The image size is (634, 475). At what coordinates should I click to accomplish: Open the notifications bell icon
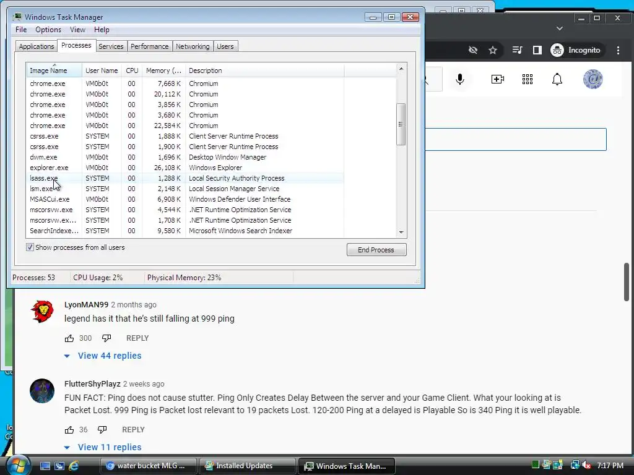(x=557, y=79)
